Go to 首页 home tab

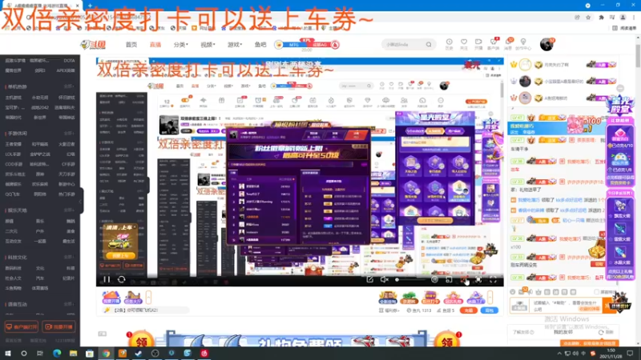tap(131, 45)
